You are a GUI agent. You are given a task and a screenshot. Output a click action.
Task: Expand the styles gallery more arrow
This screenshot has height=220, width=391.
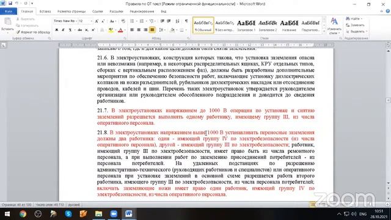[324, 32]
